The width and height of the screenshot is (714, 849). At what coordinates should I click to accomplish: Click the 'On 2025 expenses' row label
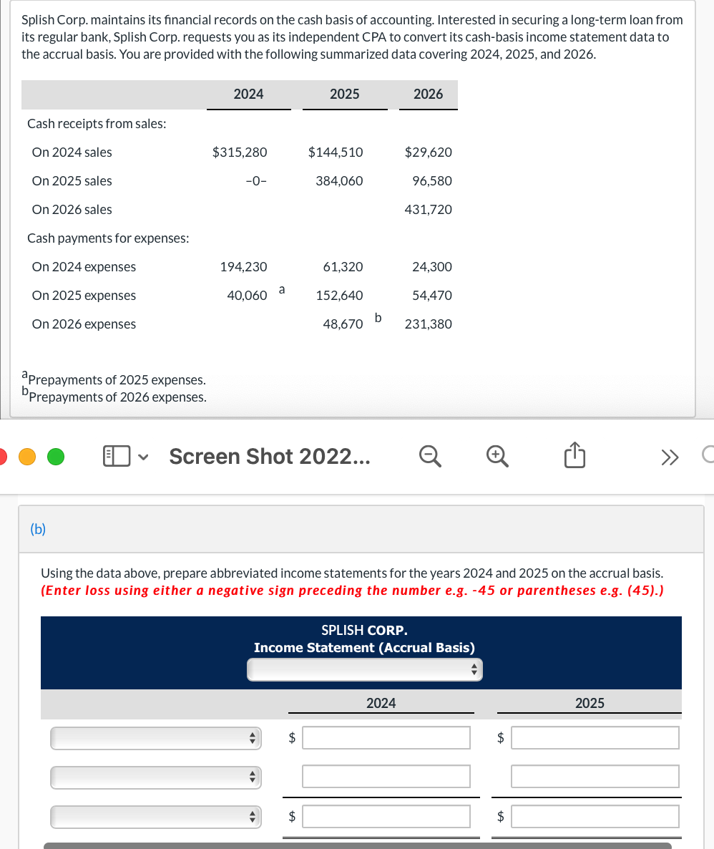[84, 296]
